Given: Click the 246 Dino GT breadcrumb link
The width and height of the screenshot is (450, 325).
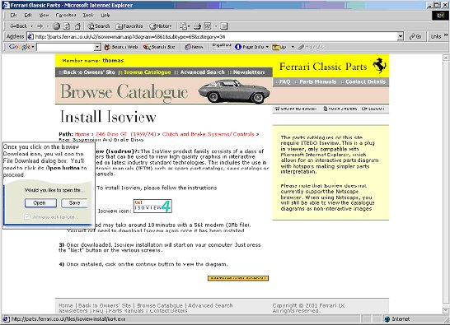Looking at the screenshot, I should click(x=125, y=134).
